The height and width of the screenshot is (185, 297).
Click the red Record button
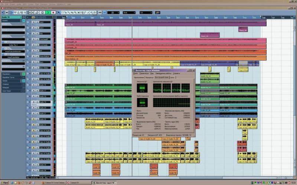click(x=53, y=13)
